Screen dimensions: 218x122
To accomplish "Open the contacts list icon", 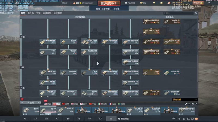I will pos(184,119).
